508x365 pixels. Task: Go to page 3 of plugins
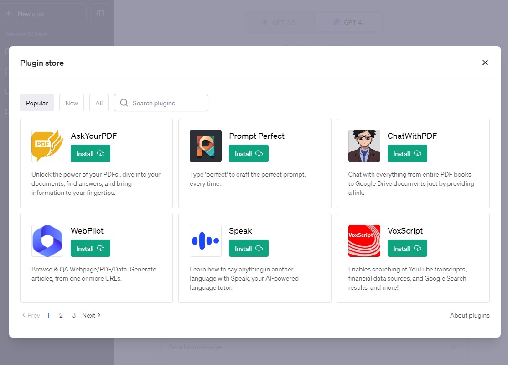click(x=74, y=315)
